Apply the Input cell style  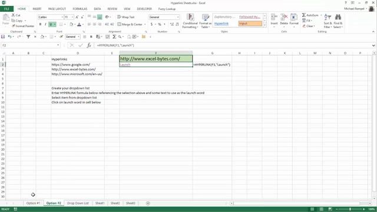[x=250, y=24]
